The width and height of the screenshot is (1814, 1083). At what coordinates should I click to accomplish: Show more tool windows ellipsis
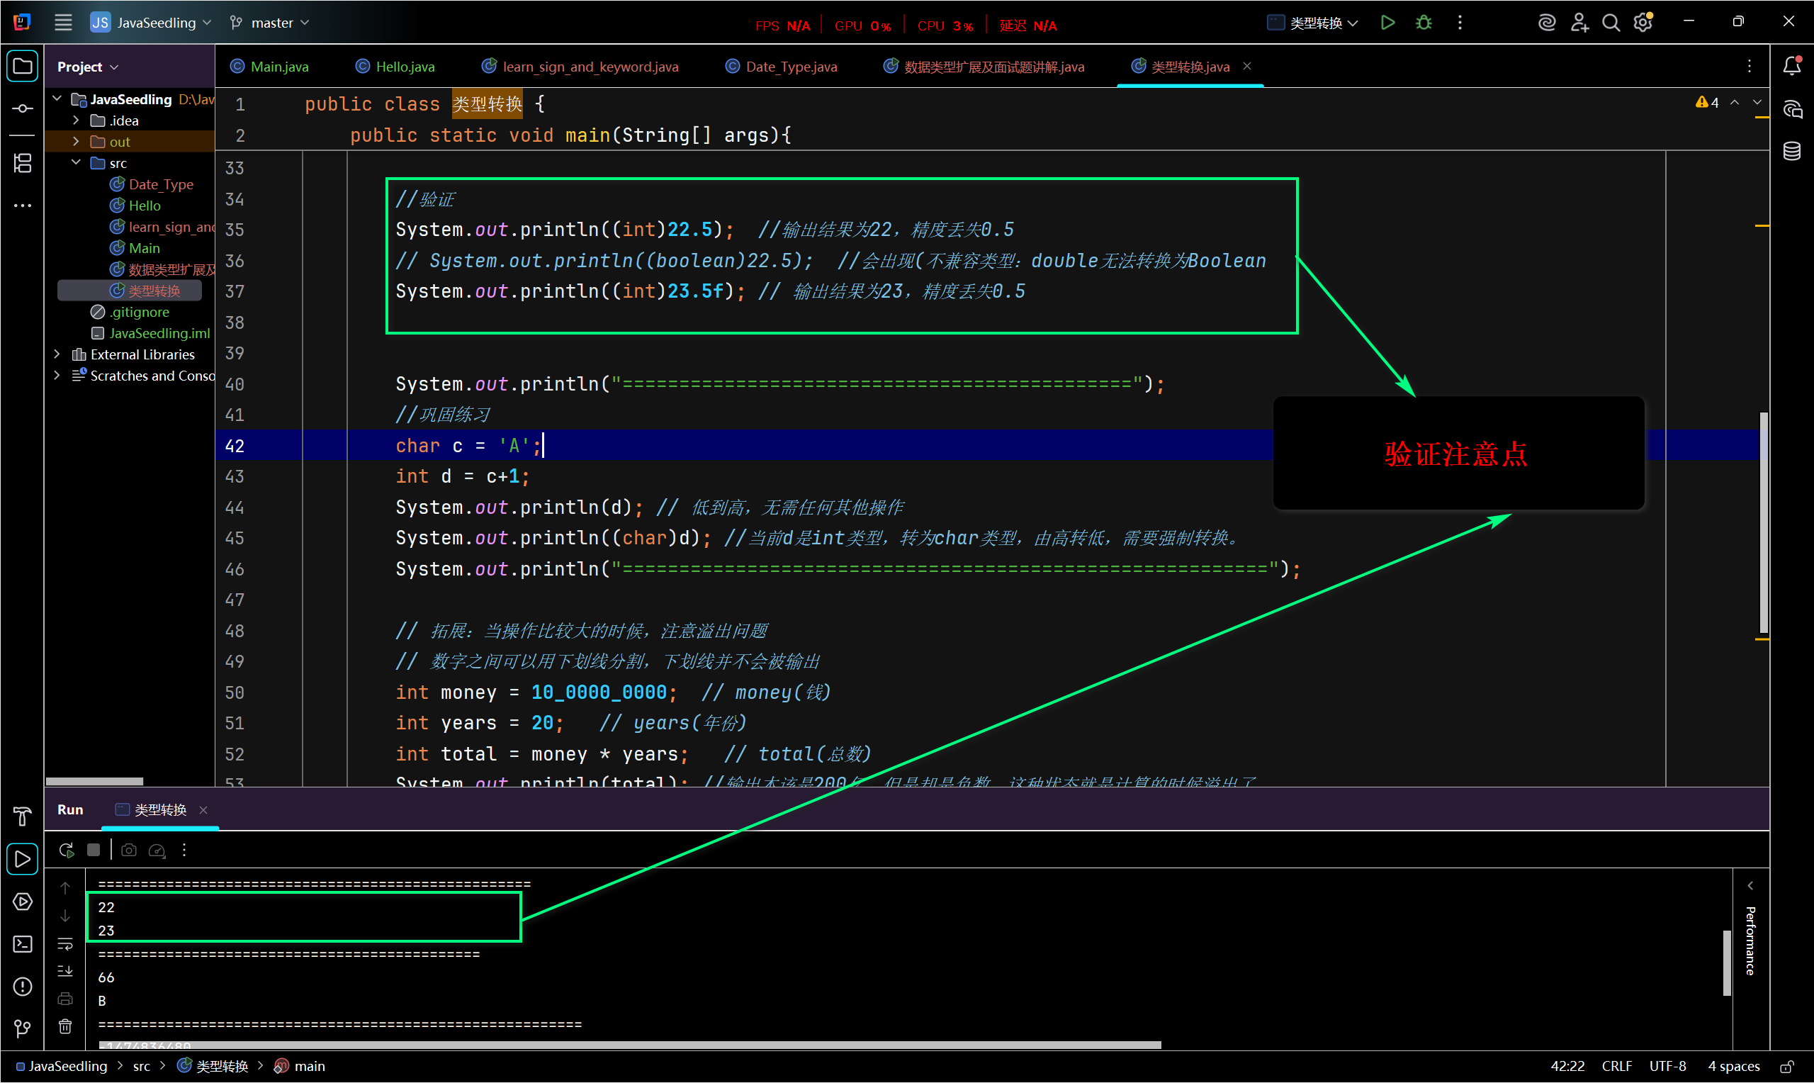tap(23, 206)
